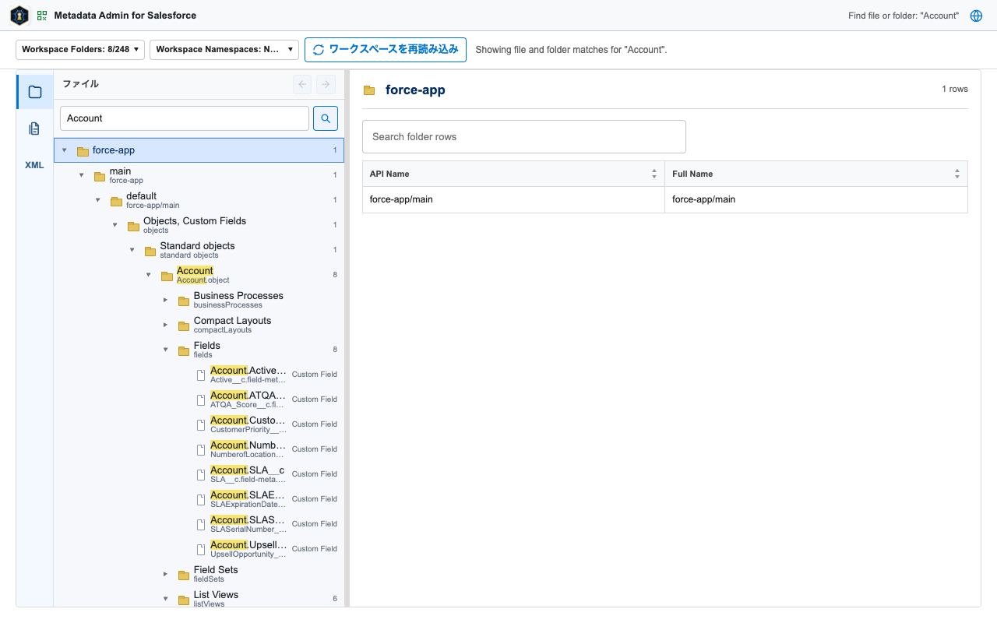Click the forward arrow in file panel
The width and height of the screenshot is (997, 623).
[326, 84]
